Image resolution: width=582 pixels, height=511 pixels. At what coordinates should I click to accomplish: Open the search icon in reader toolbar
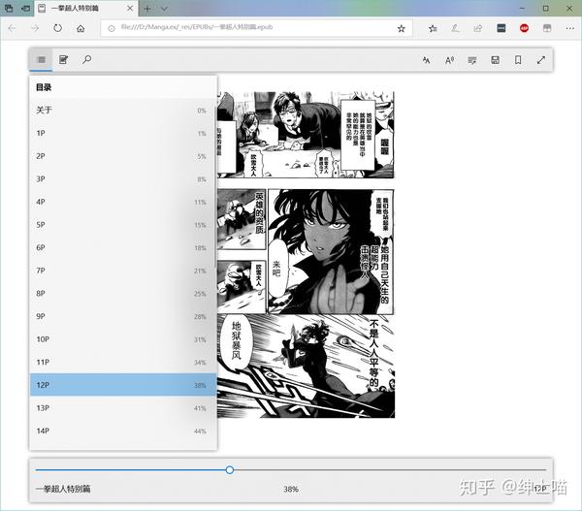point(87,60)
